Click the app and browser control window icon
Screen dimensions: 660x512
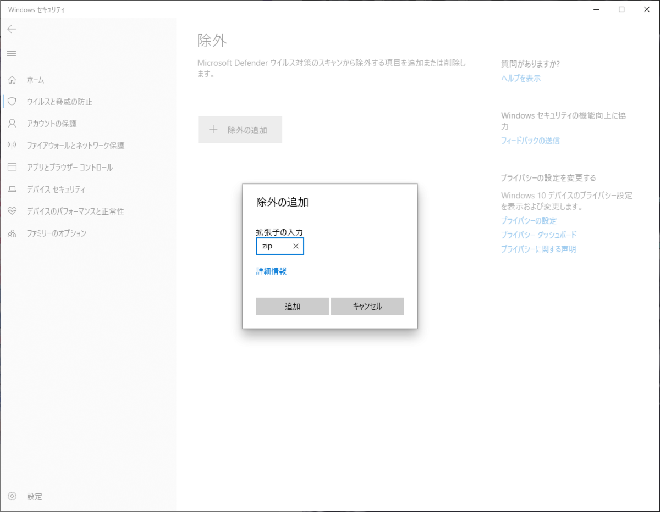(12, 168)
